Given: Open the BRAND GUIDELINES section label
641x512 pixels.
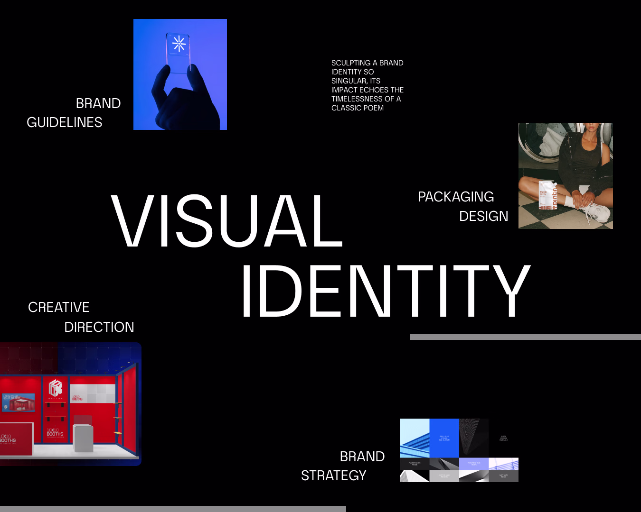Looking at the screenshot, I should tap(74, 113).
